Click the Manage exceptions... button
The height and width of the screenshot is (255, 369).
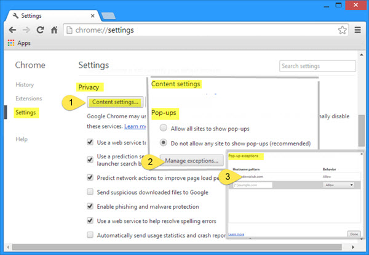coord(191,161)
